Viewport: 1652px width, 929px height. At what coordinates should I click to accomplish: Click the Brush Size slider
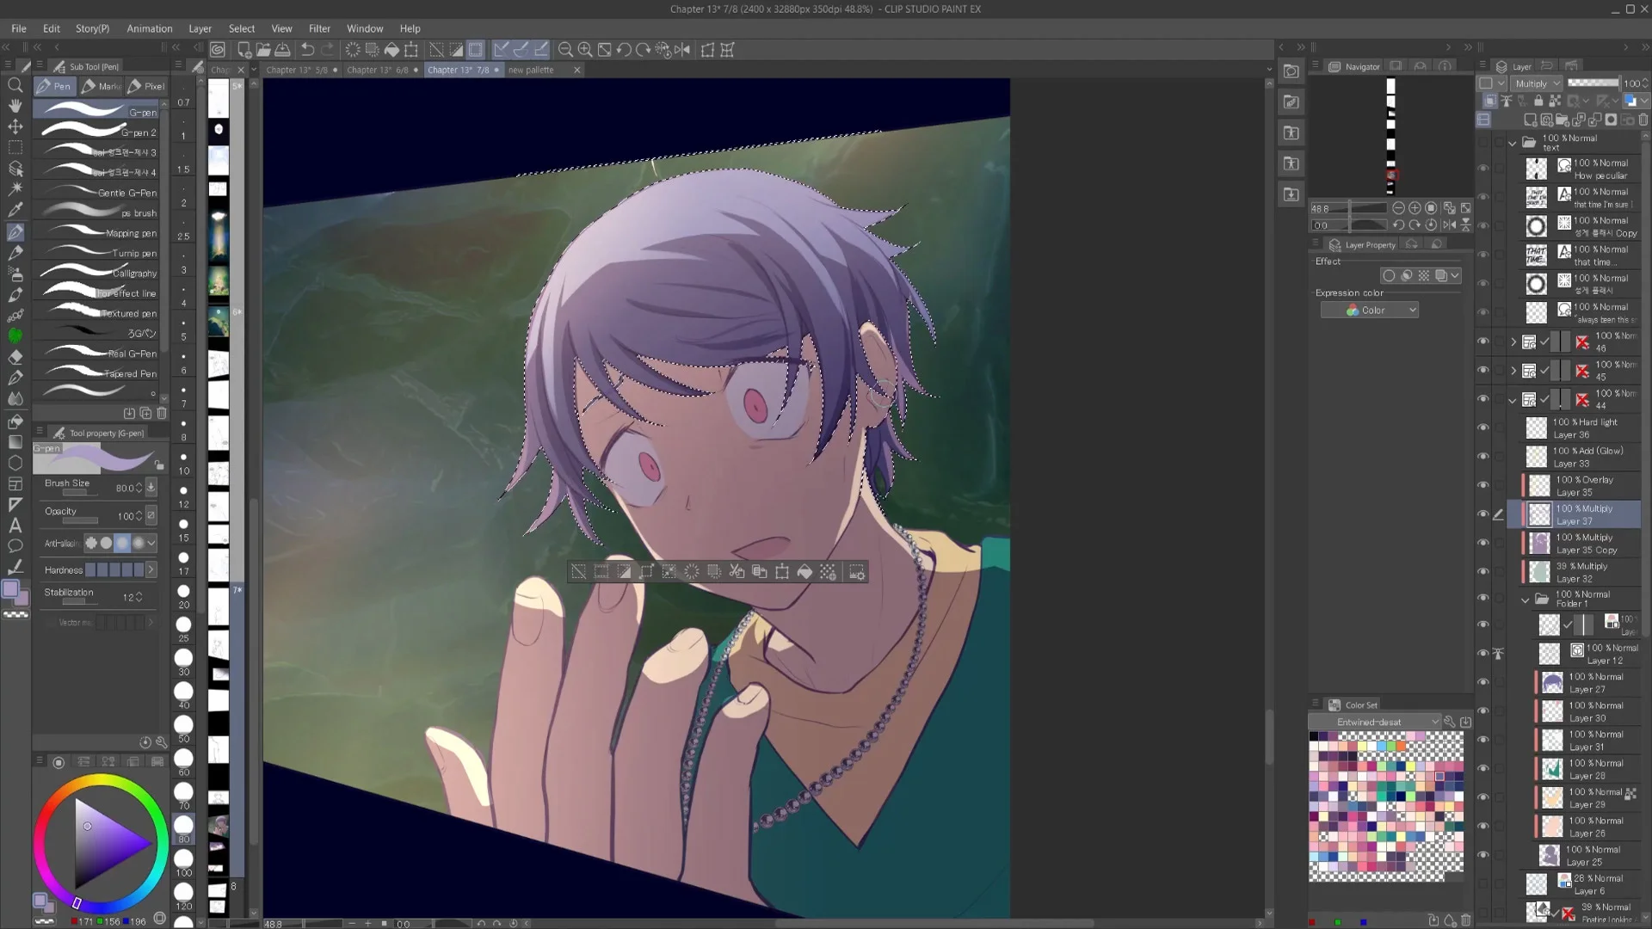80,494
